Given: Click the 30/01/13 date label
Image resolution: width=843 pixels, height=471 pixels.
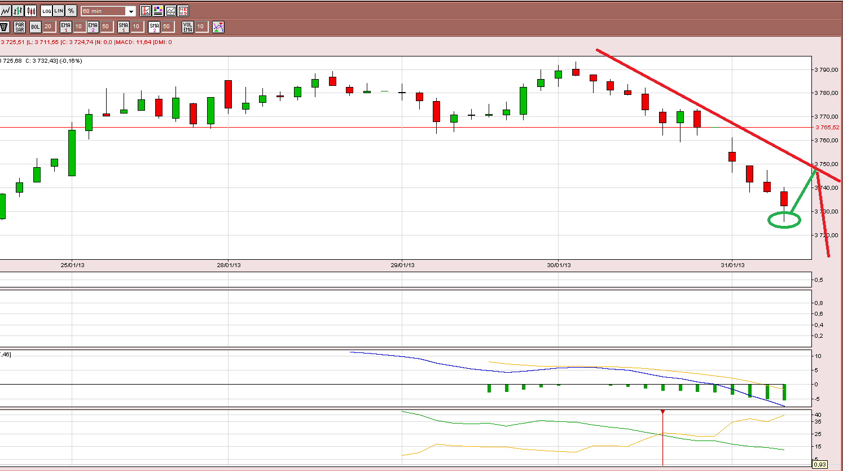Looking at the screenshot, I should tap(559, 265).
